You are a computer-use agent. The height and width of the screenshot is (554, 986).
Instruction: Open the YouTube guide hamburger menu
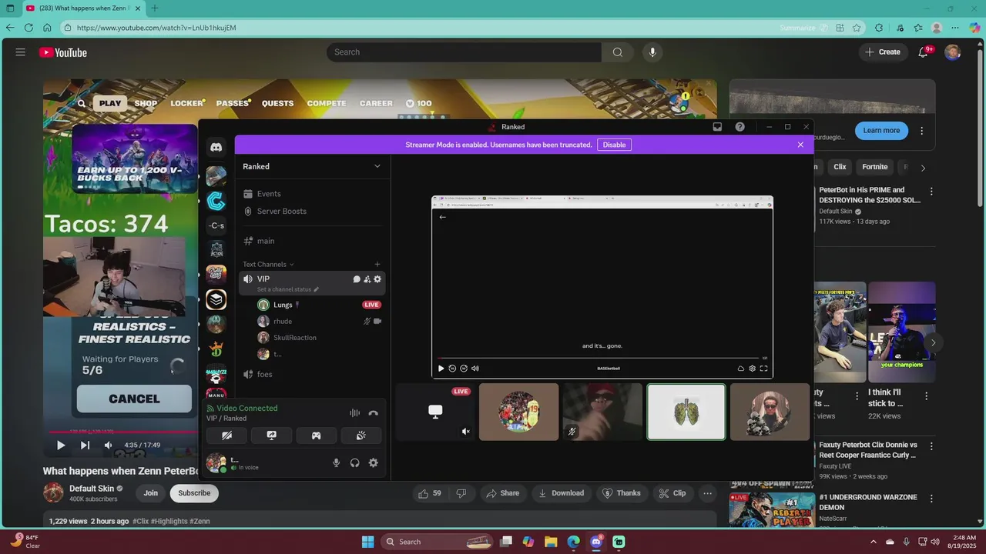pos(21,52)
